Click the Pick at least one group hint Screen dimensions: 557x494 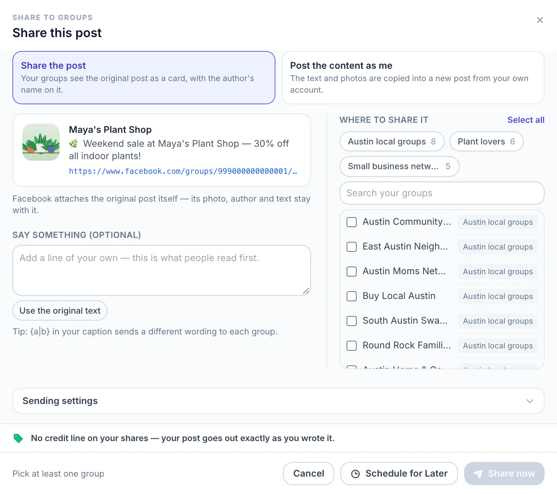tap(58, 474)
